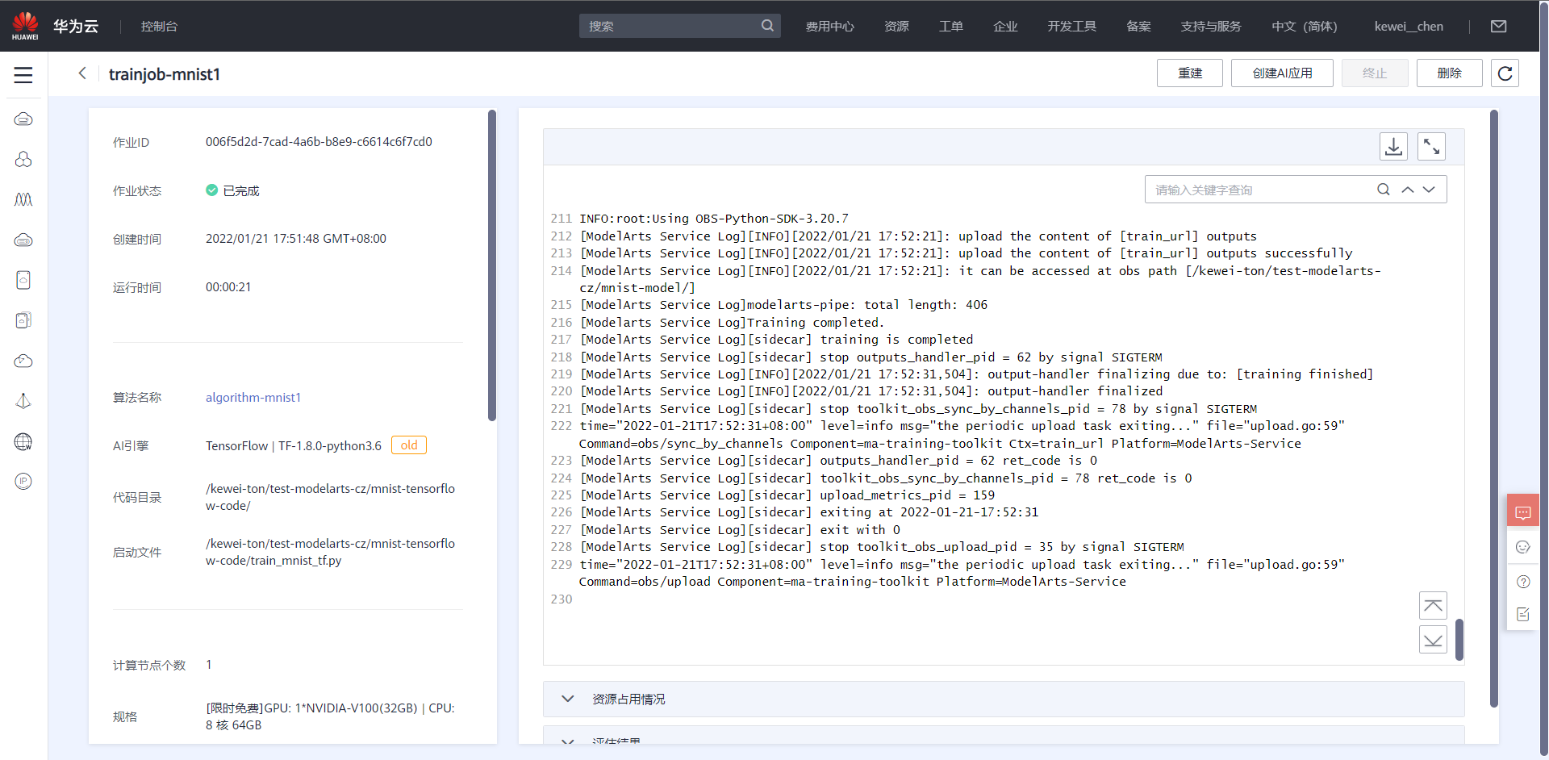Click log line 216 Training completed
The height and width of the screenshot is (760, 1549).
733,323
